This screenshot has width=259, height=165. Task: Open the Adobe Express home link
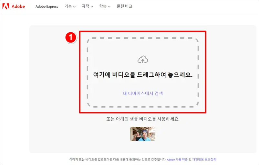click(47, 6)
